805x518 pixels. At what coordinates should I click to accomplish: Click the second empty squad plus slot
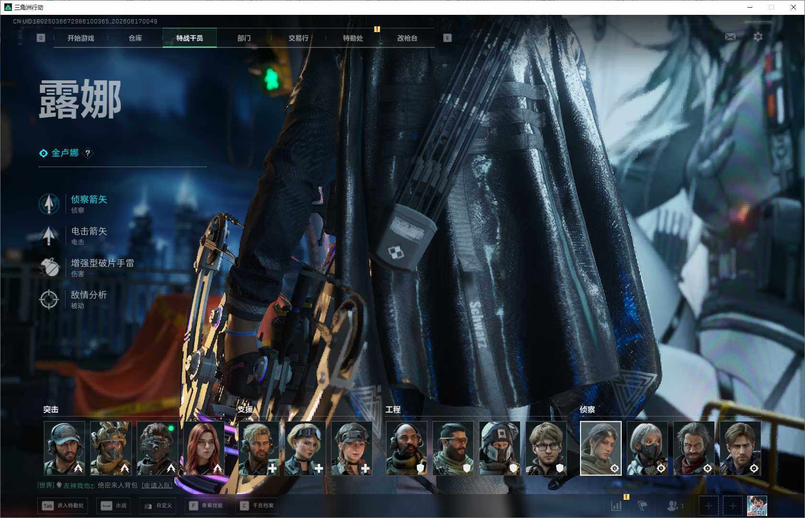pos(733,506)
